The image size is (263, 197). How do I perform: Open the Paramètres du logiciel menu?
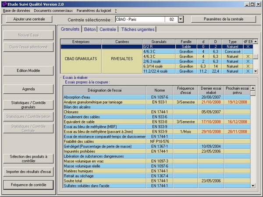point(94,11)
